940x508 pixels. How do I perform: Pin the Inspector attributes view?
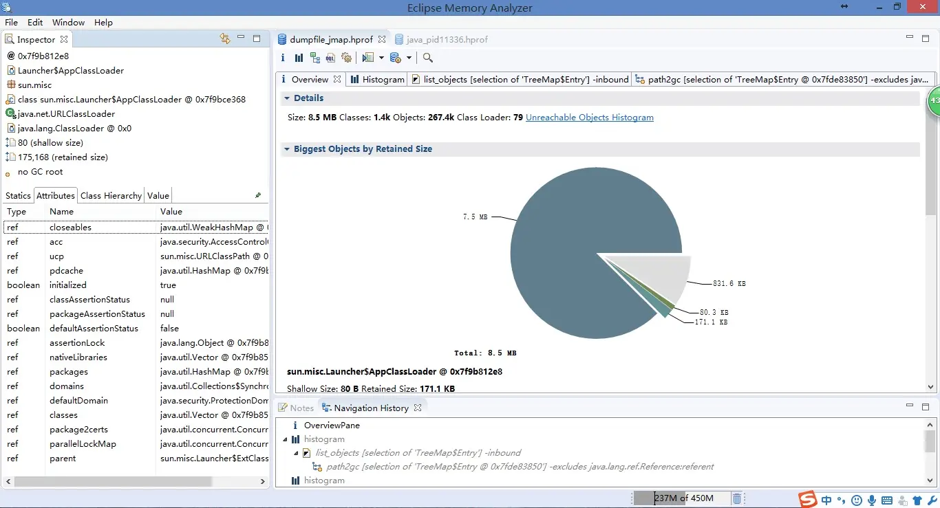pyautogui.click(x=258, y=195)
